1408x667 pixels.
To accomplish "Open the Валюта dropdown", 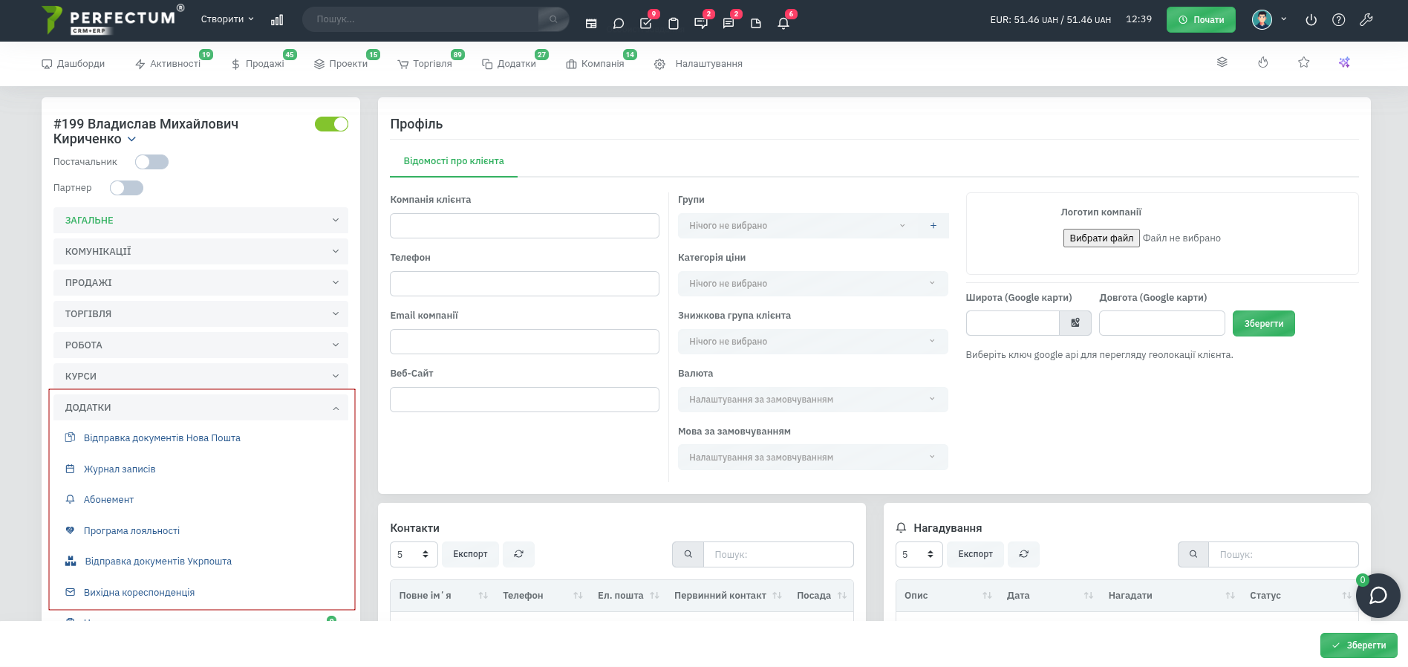I will point(813,400).
